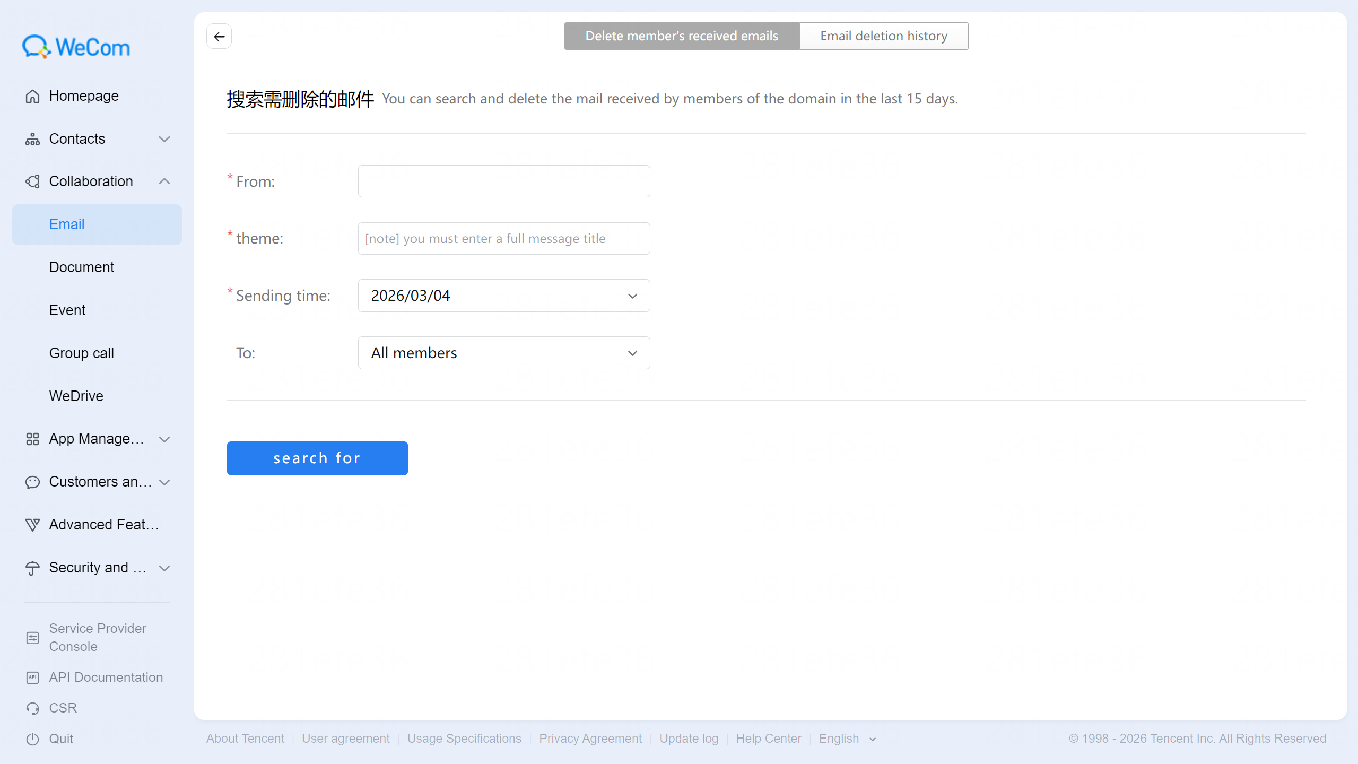Image resolution: width=1358 pixels, height=764 pixels.
Task: Open the Sending time dropdown
Action: [x=504, y=296]
